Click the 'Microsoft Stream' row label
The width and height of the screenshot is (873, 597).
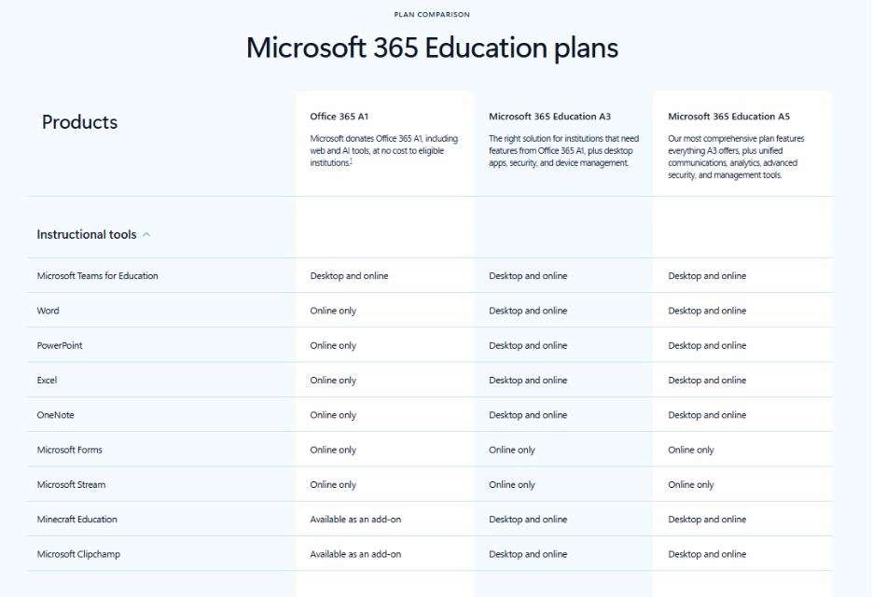71,484
